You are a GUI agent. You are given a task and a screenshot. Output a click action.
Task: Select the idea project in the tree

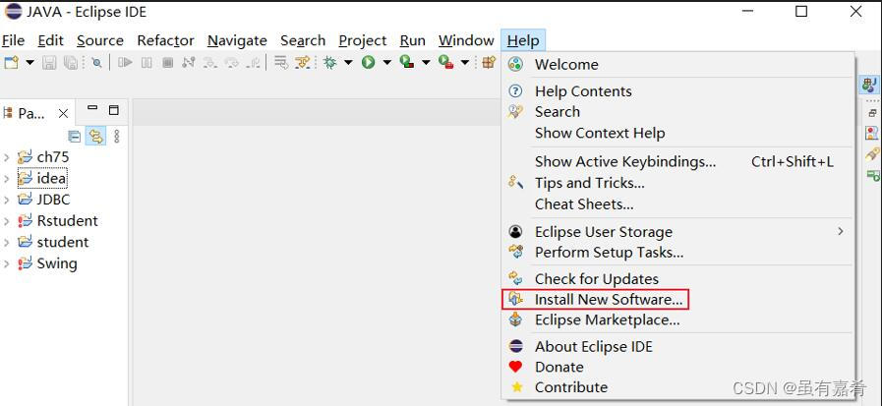pyautogui.click(x=51, y=179)
